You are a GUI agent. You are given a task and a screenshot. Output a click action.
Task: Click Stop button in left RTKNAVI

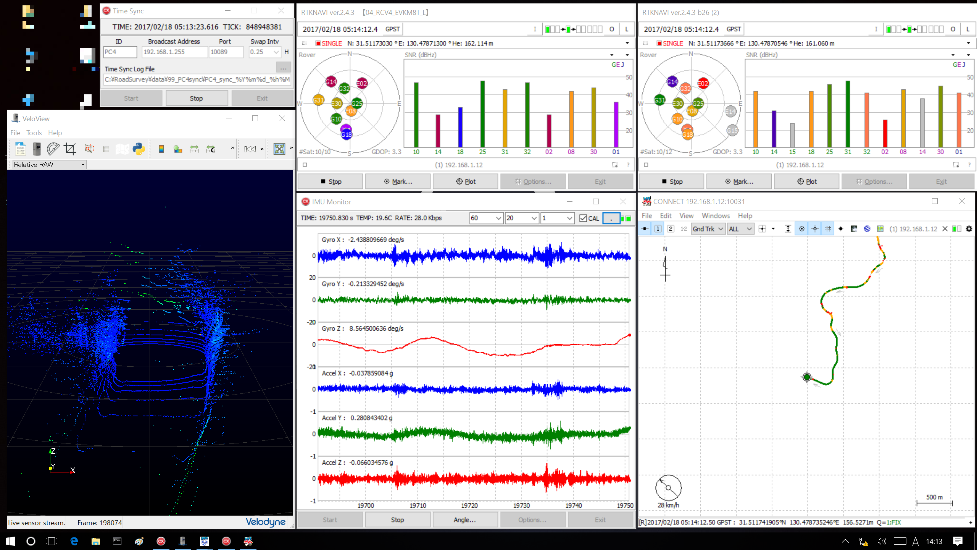tap(330, 181)
